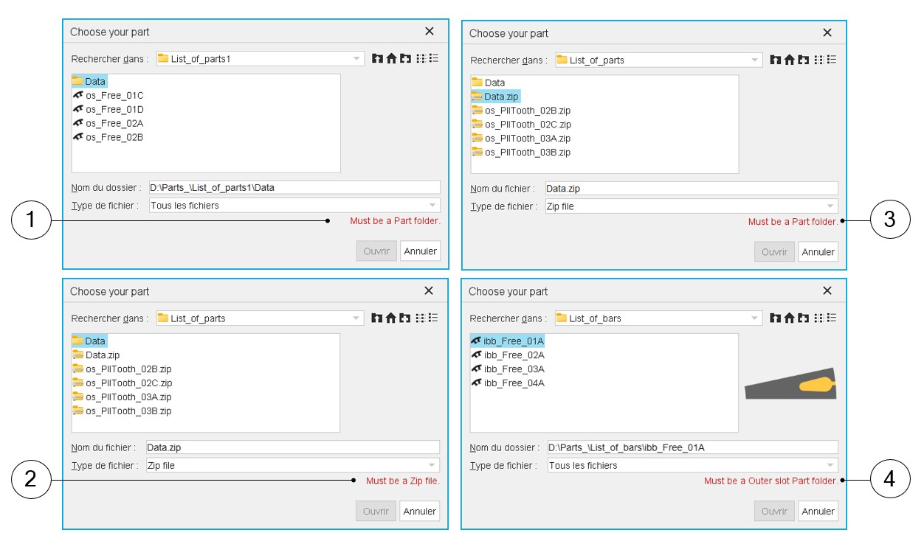Open home folder in 'Must be a Zip file' dialog

[391, 318]
